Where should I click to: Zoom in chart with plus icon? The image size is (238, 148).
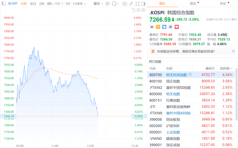[x=143, y=10]
